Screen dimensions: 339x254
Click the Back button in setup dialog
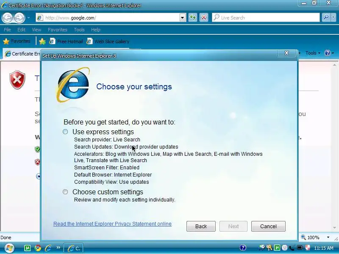[x=201, y=226]
